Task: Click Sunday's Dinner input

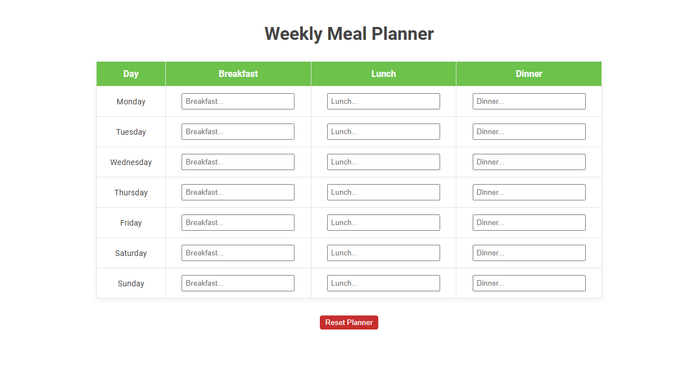Action: click(x=529, y=283)
